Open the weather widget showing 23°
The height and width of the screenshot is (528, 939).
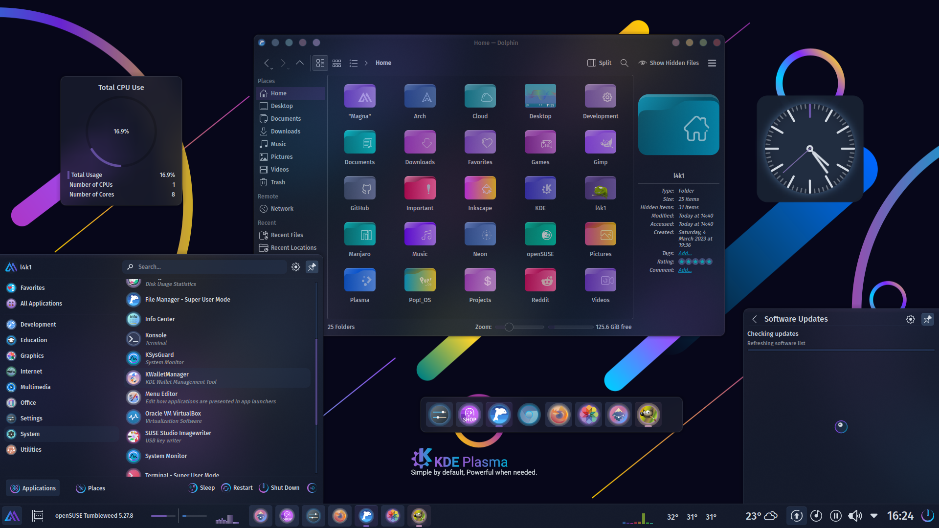pos(761,516)
